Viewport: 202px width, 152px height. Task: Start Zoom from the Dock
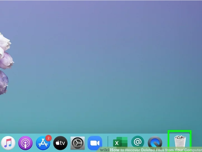[95, 143]
